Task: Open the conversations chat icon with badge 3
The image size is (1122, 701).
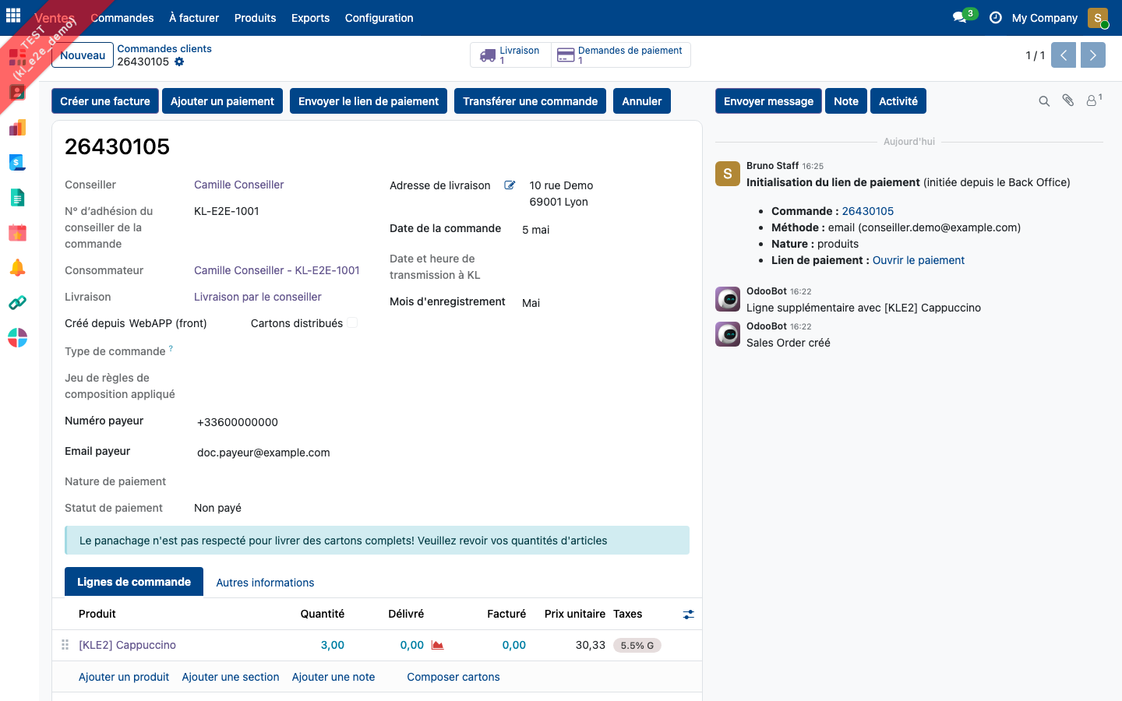Action: (964, 17)
